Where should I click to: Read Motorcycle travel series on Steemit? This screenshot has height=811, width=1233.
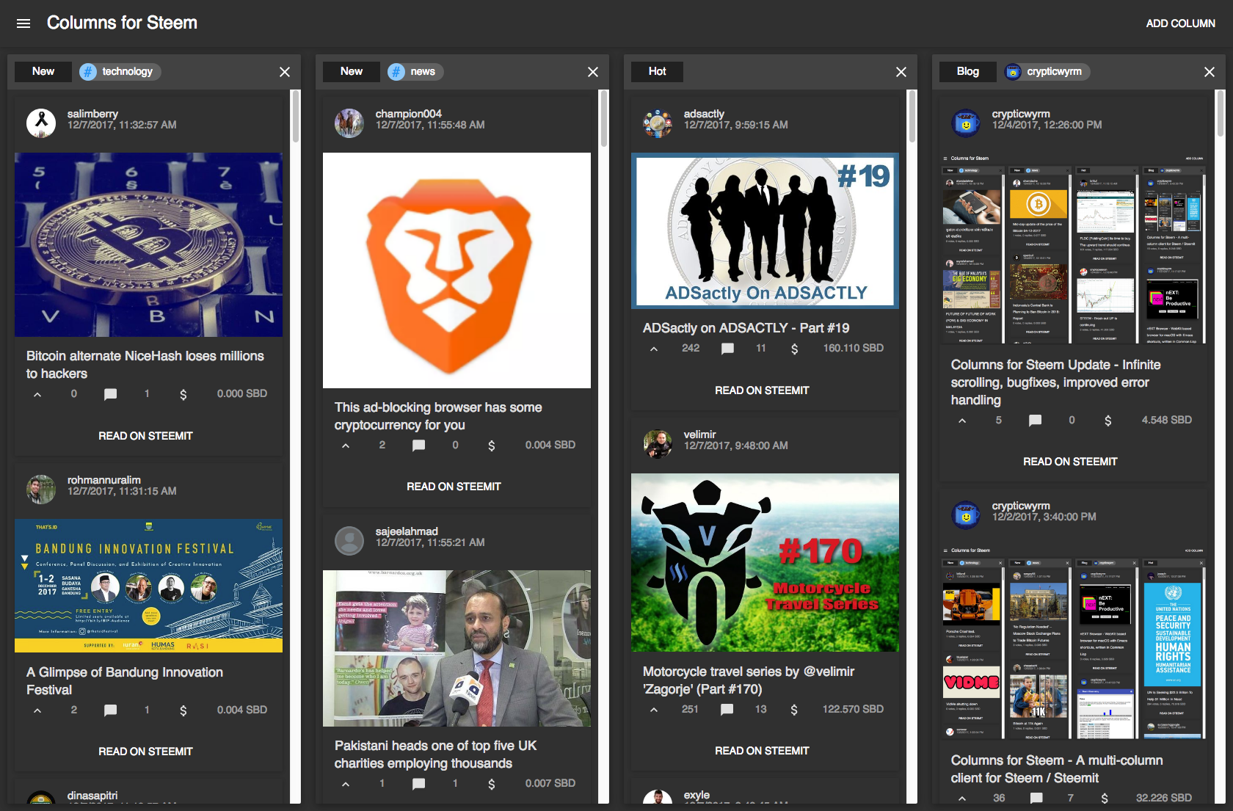[763, 751]
